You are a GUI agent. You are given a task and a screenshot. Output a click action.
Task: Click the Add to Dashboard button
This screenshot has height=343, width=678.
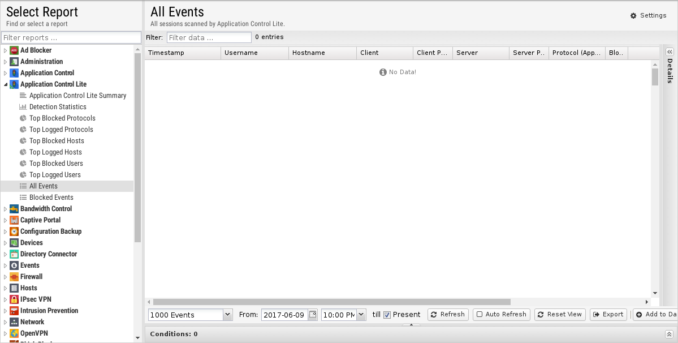(655, 315)
